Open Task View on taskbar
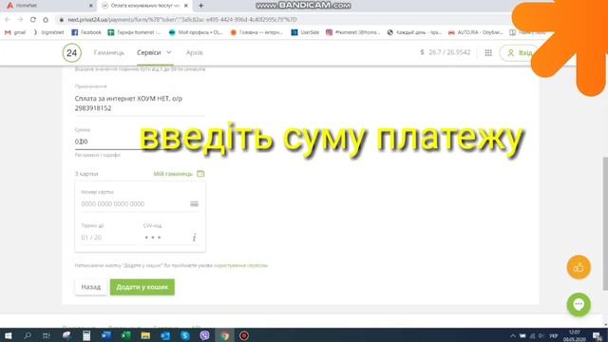 (x=47, y=335)
